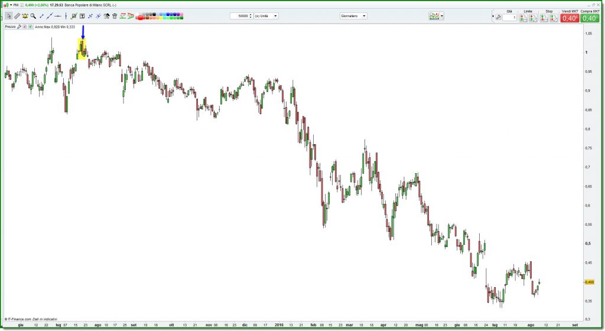The width and height of the screenshot is (605, 331).
Task: Click the Anno Max 0,928 Min 0,333 text
Action: (x=55, y=27)
